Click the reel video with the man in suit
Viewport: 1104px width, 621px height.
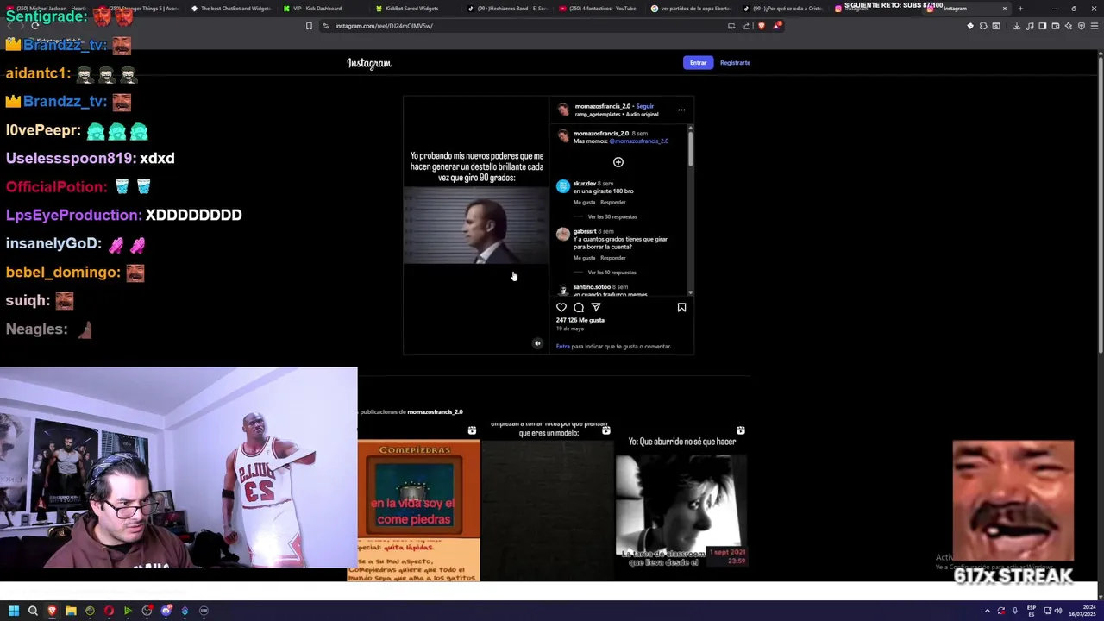coord(475,226)
